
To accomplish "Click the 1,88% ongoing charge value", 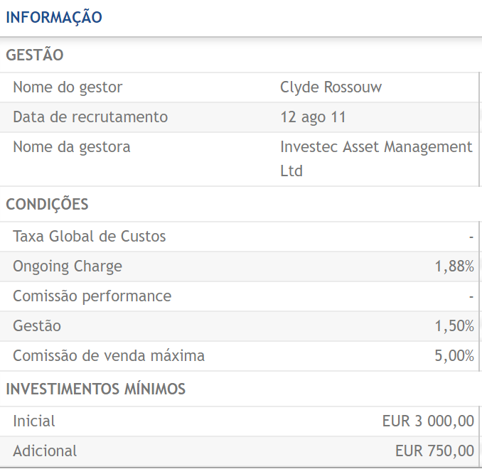I will [x=454, y=266].
